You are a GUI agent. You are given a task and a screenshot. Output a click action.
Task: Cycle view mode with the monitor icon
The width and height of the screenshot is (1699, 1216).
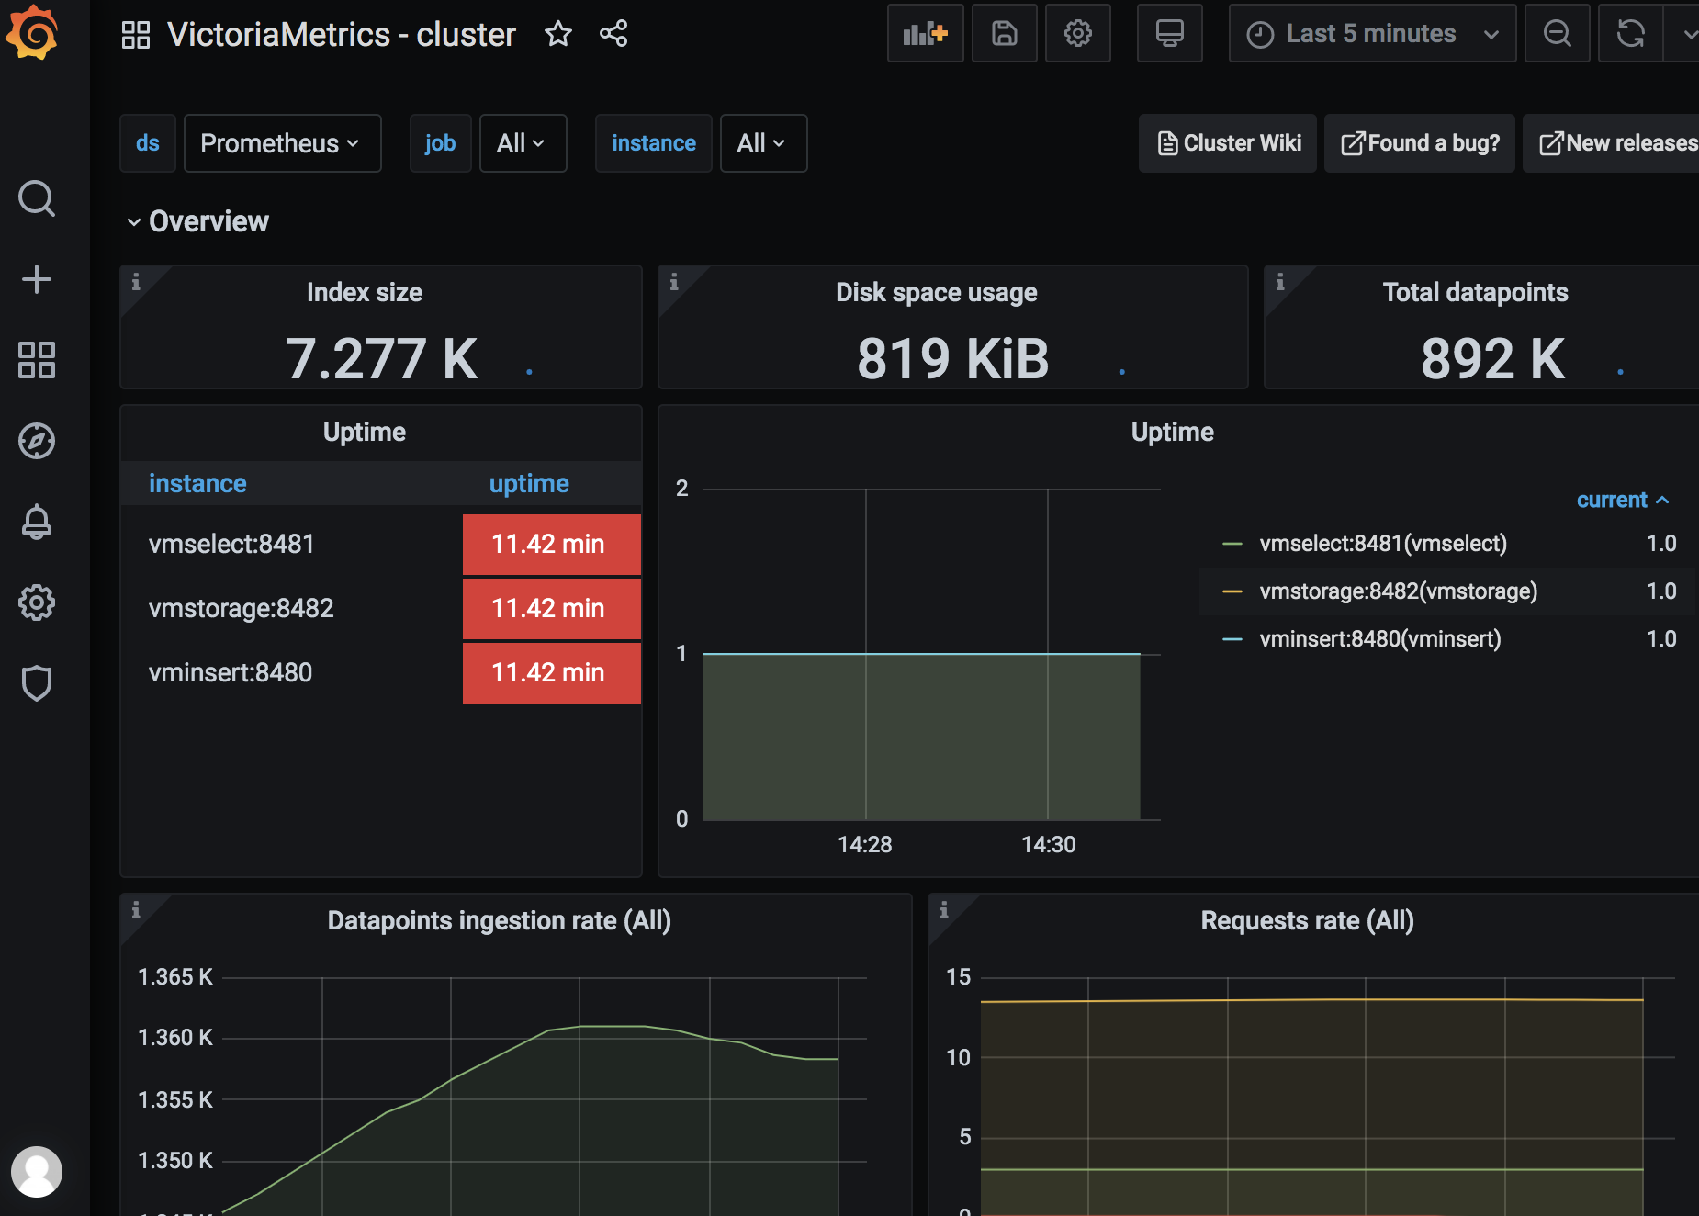[1169, 34]
